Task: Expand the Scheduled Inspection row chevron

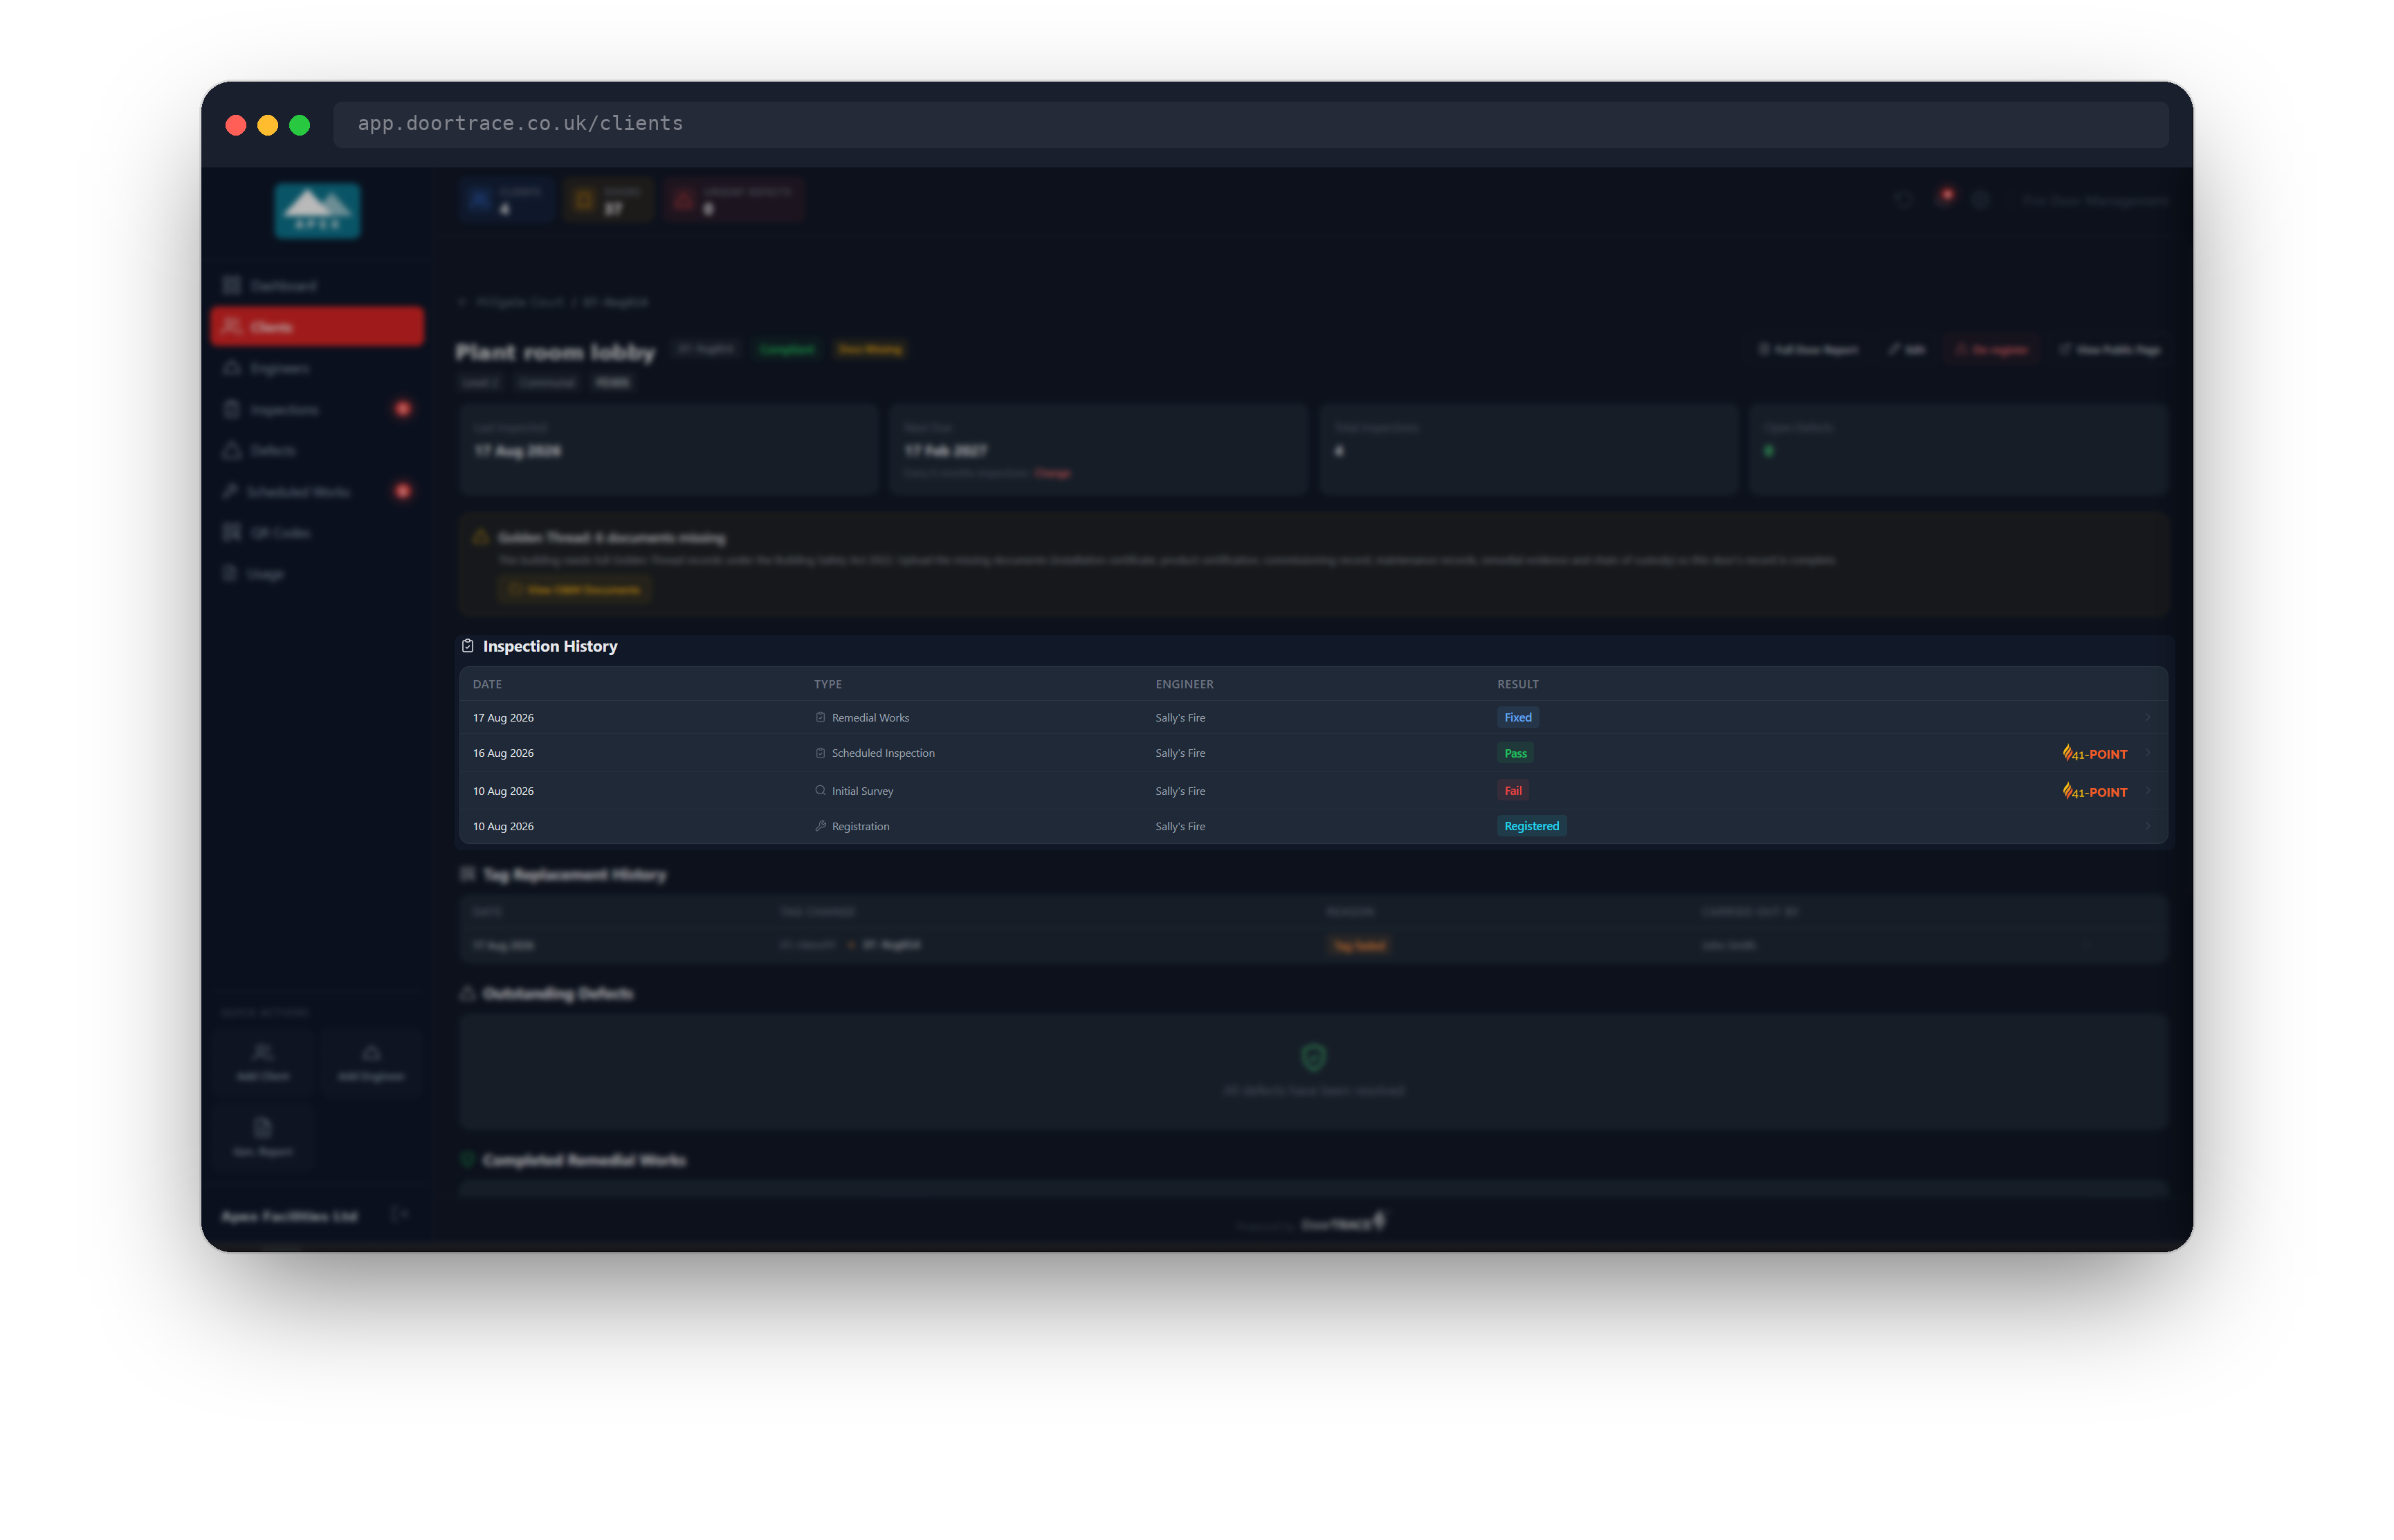Action: (2147, 753)
